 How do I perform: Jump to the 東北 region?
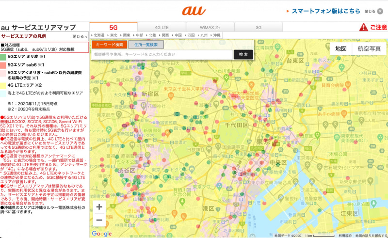(113, 35)
